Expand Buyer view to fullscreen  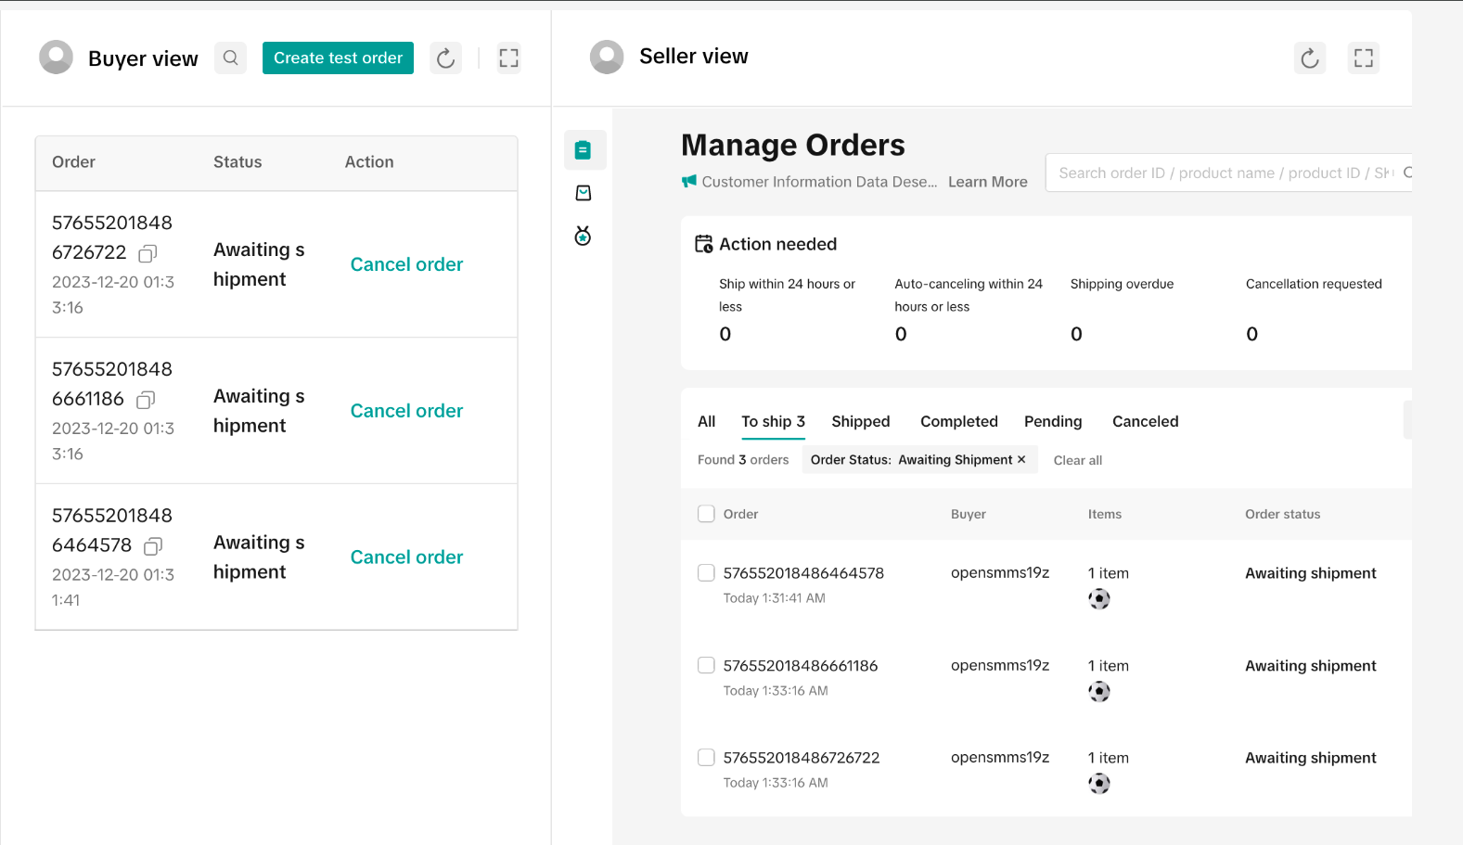[508, 58]
